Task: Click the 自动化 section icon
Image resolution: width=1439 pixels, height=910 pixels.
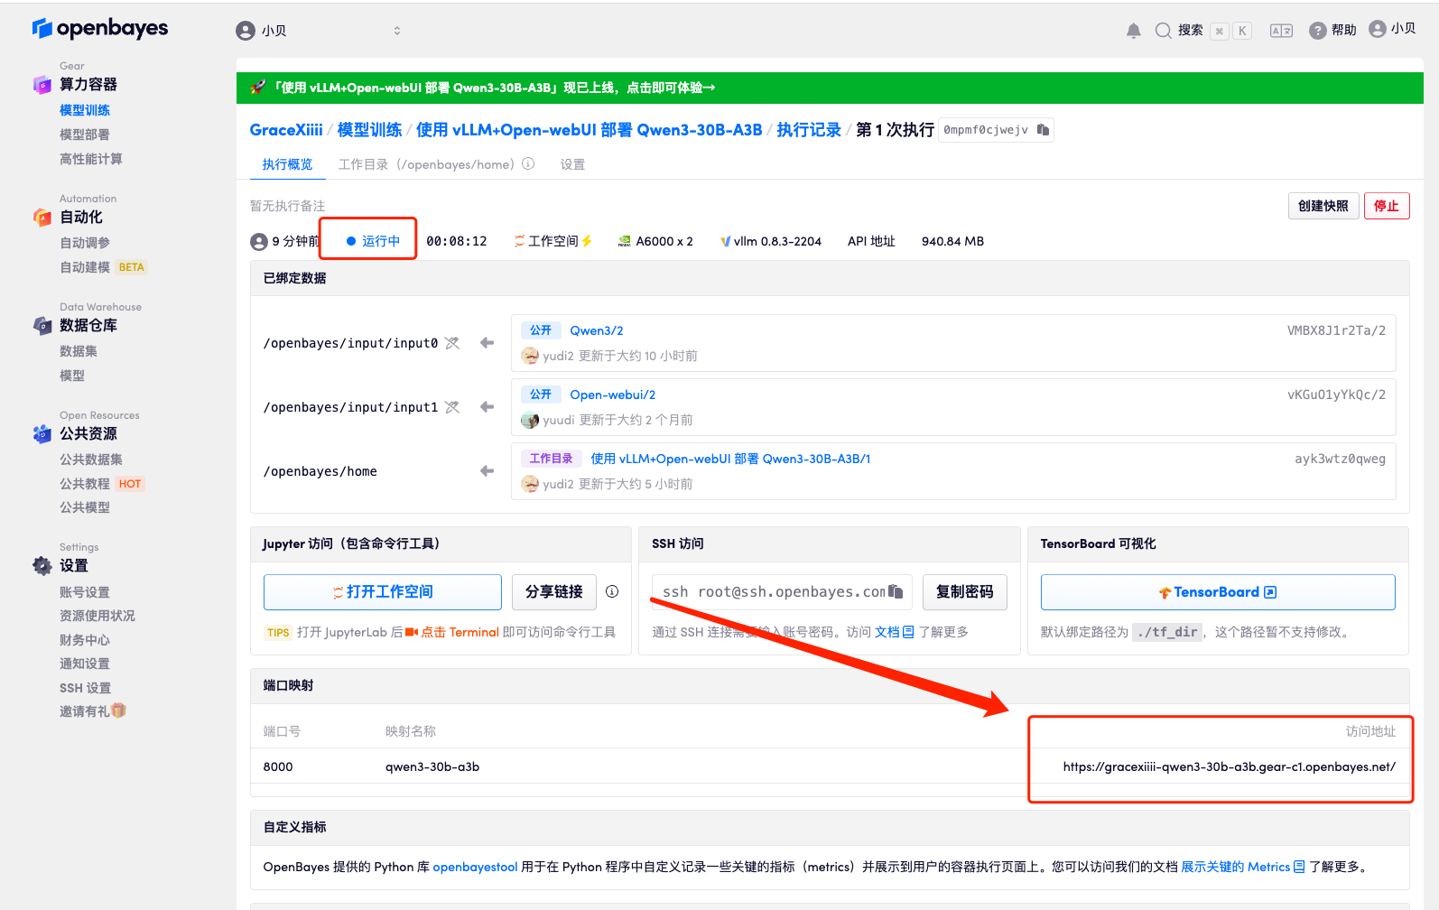Action: 42,218
